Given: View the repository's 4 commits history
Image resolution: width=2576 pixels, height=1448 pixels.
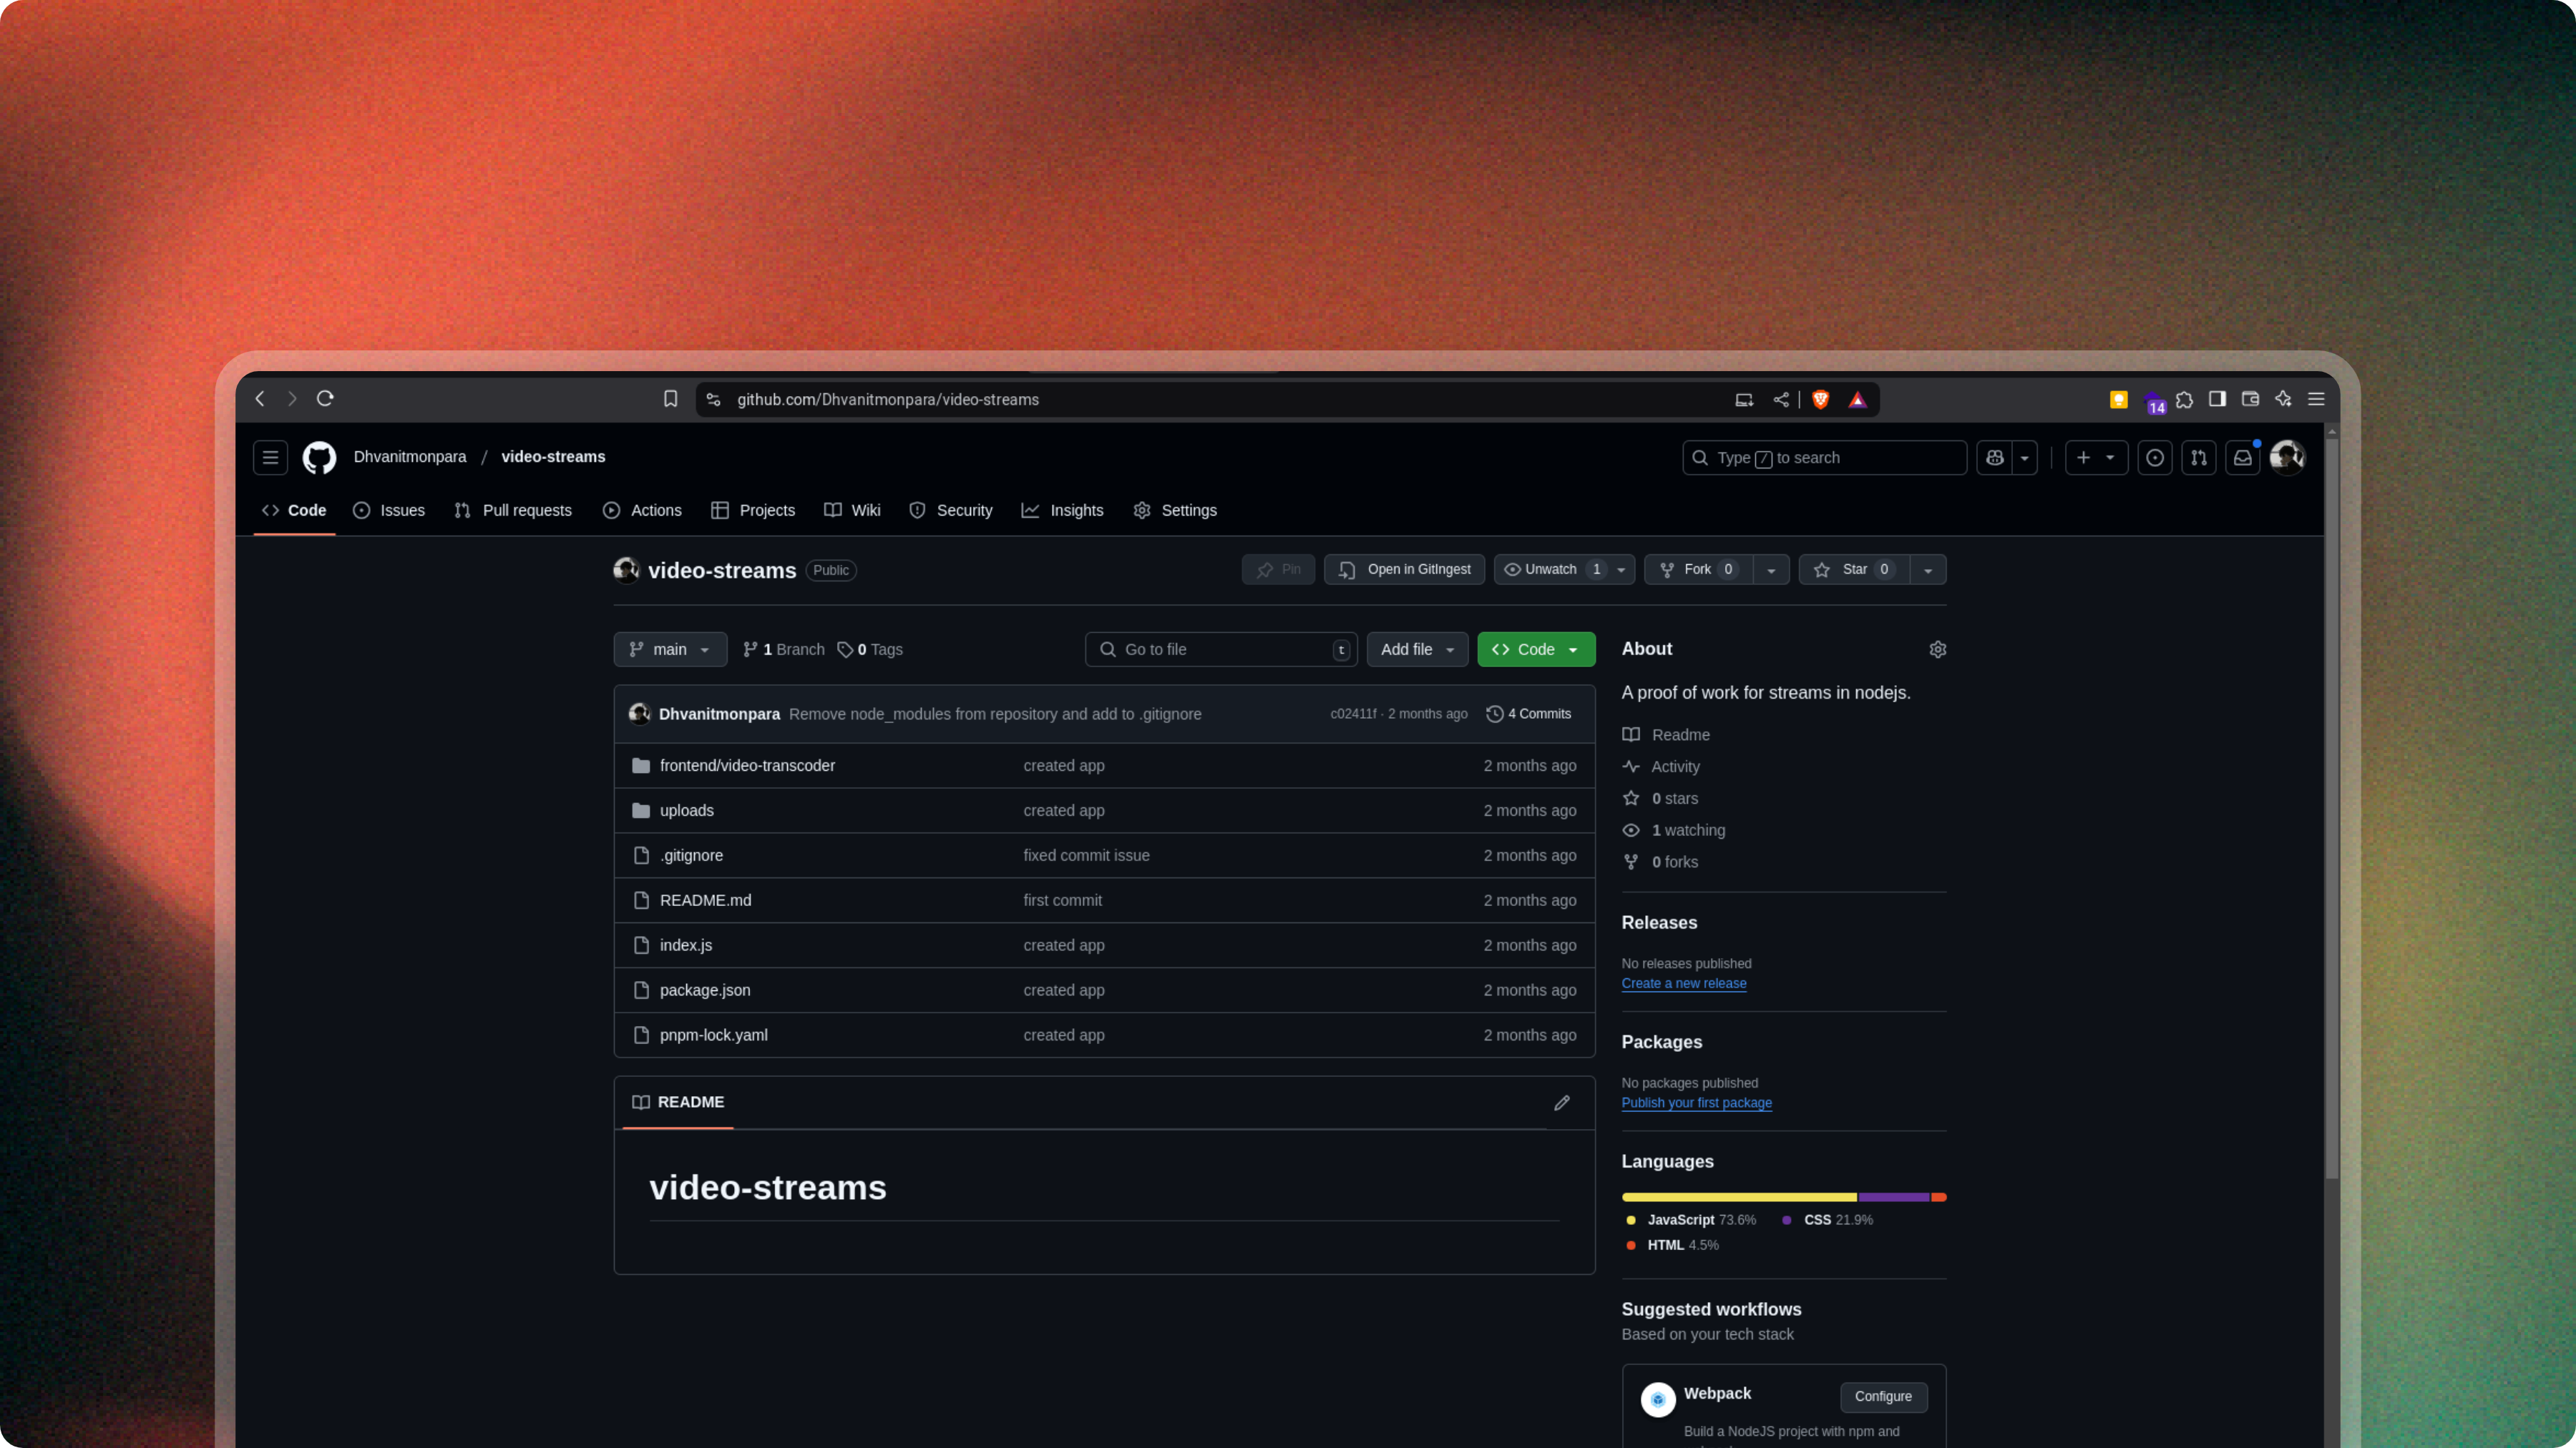Looking at the screenshot, I should (x=1529, y=714).
